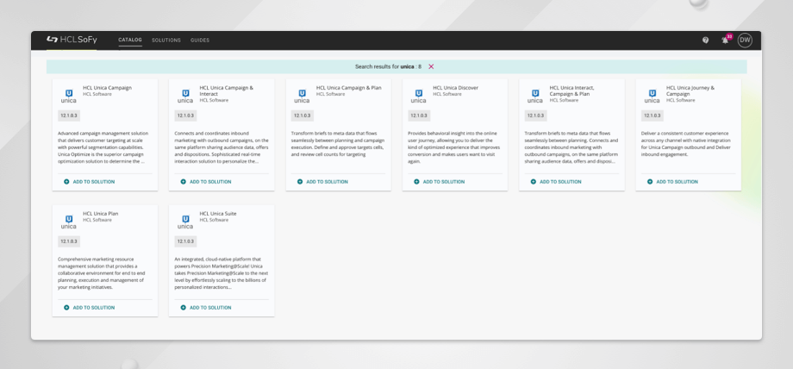Click version badge on Journey & Campaign card
Screen dimensions: 793x369
[653, 116]
